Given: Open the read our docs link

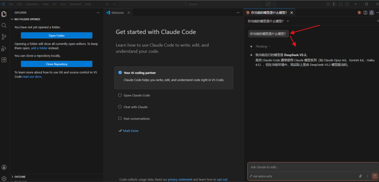Looking at the screenshot, I should 32,77.
